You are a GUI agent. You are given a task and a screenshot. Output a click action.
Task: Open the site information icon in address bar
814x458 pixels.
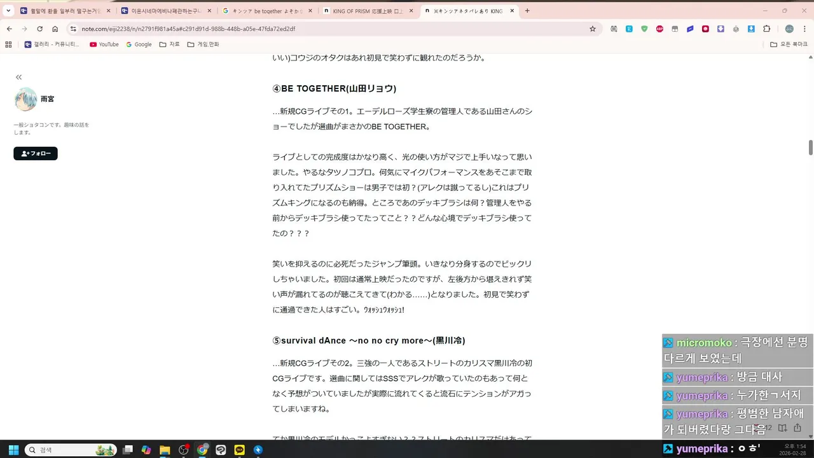(73, 29)
